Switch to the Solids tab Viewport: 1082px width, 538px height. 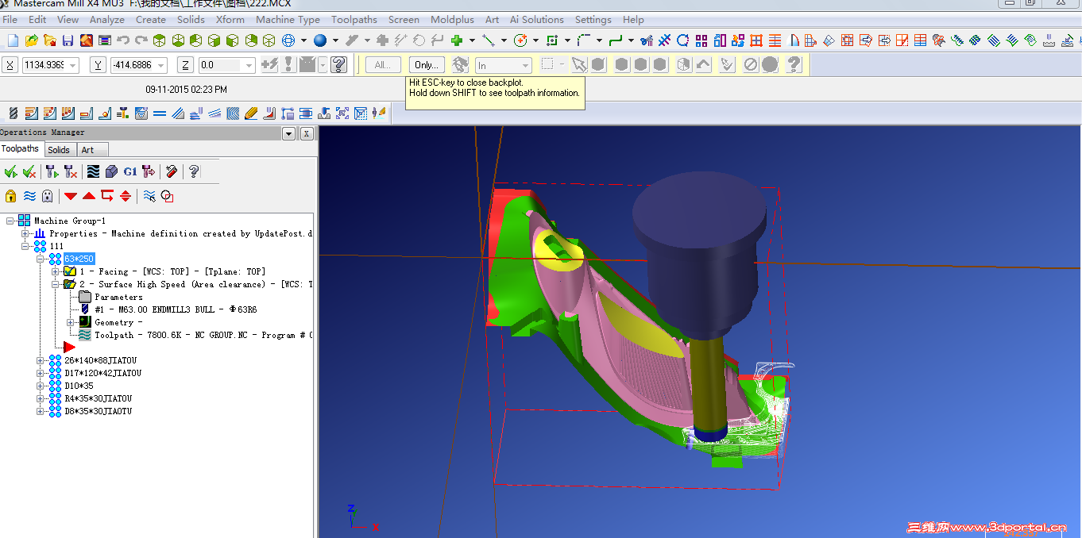tap(59, 149)
